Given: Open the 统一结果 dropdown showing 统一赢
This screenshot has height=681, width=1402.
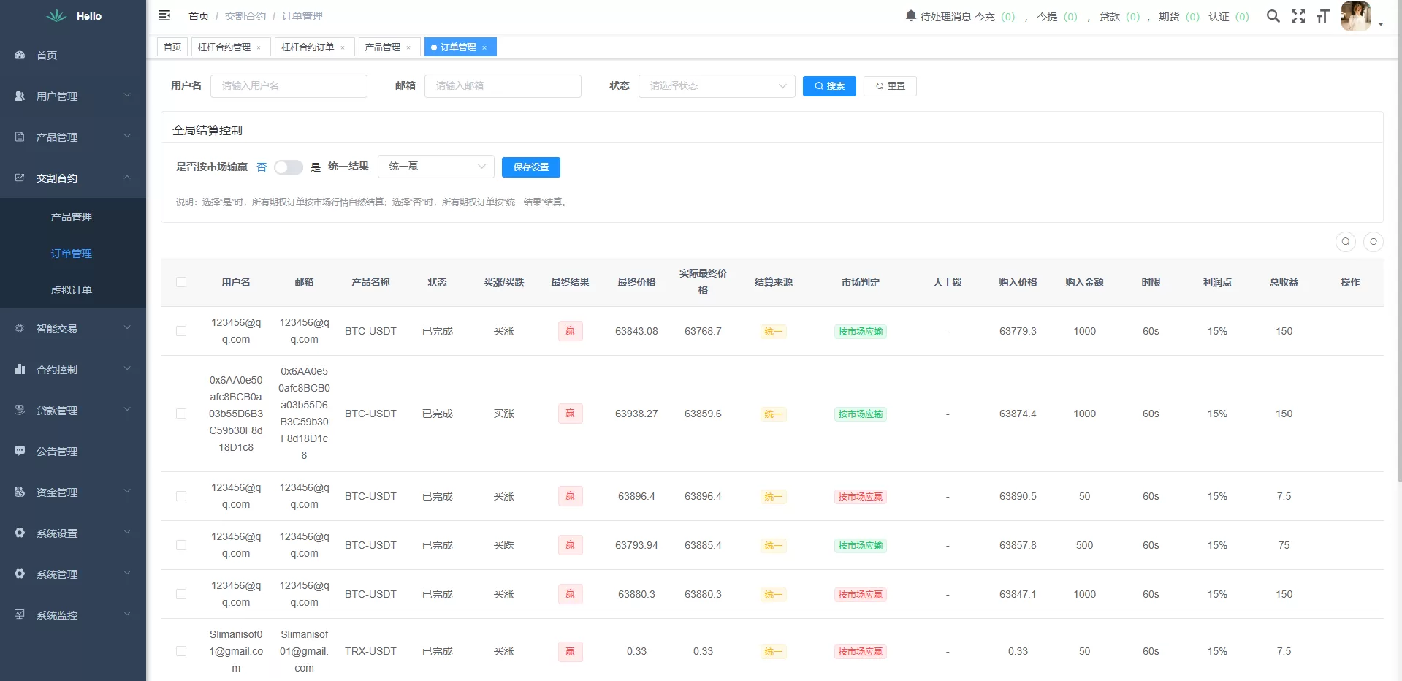Looking at the screenshot, I should (436, 167).
